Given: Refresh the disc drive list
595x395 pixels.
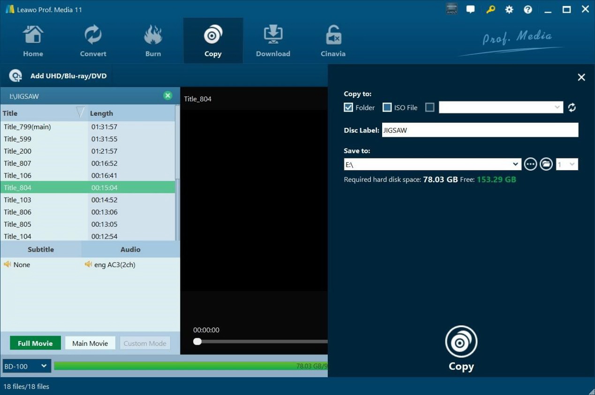Looking at the screenshot, I should 572,107.
